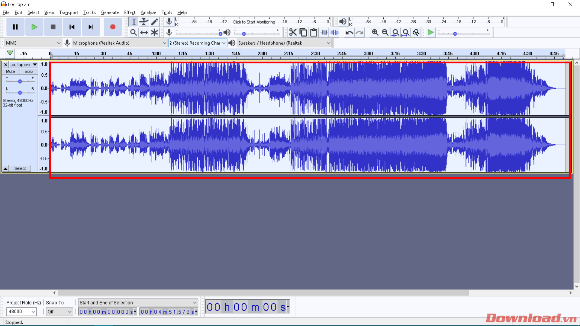
Task: Solo the Loc tap am track
Action: coord(29,72)
